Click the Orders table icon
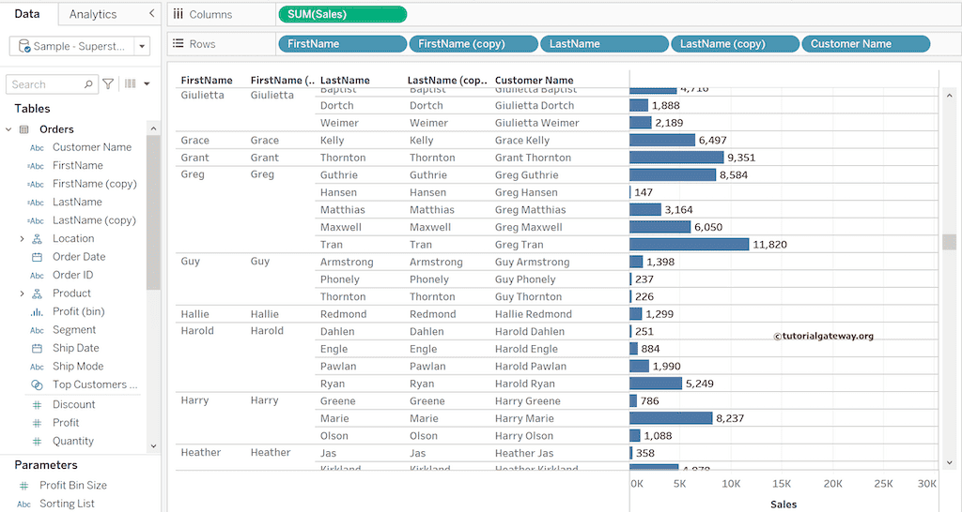The image size is (962, 512). point(24,129)
